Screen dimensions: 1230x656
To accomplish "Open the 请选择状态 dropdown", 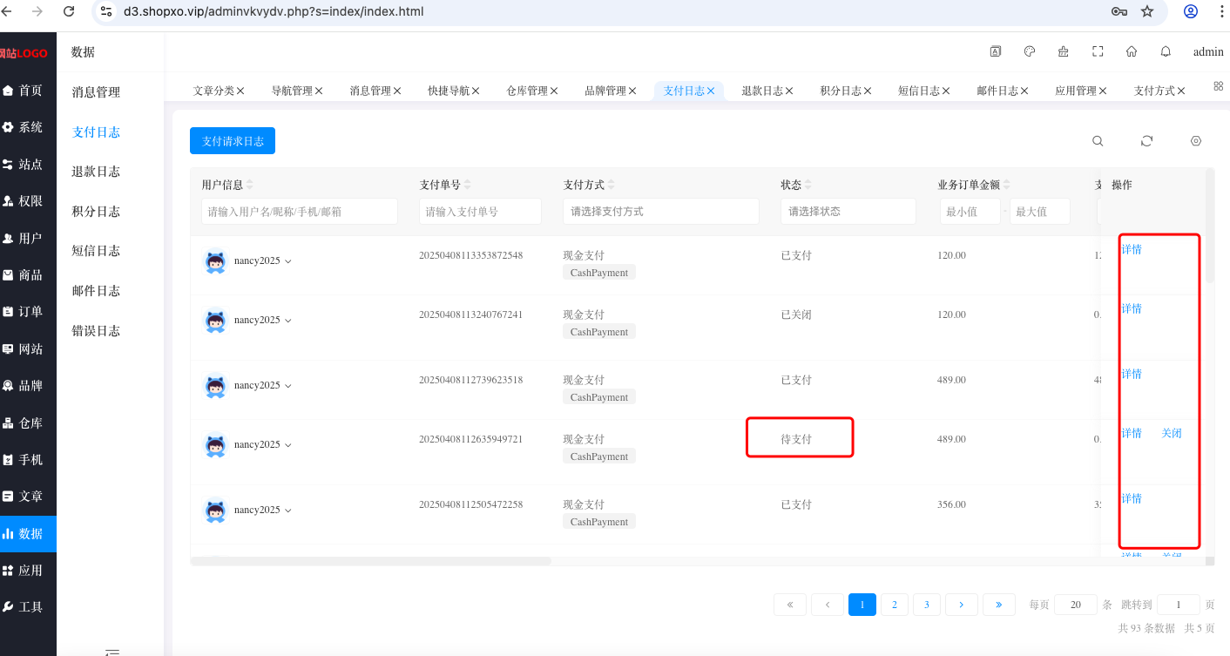I will click(x=848, y=212).
